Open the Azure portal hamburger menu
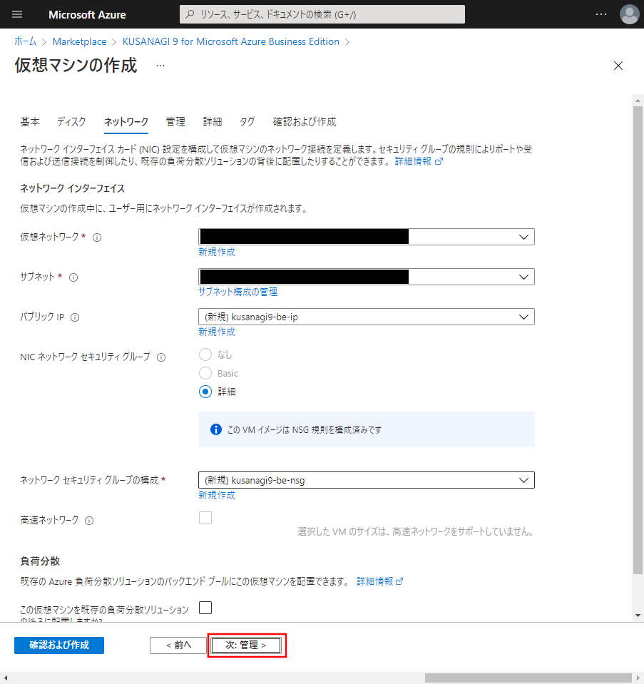644x684 pixels. pyautogui.click(x=17, y=14)
